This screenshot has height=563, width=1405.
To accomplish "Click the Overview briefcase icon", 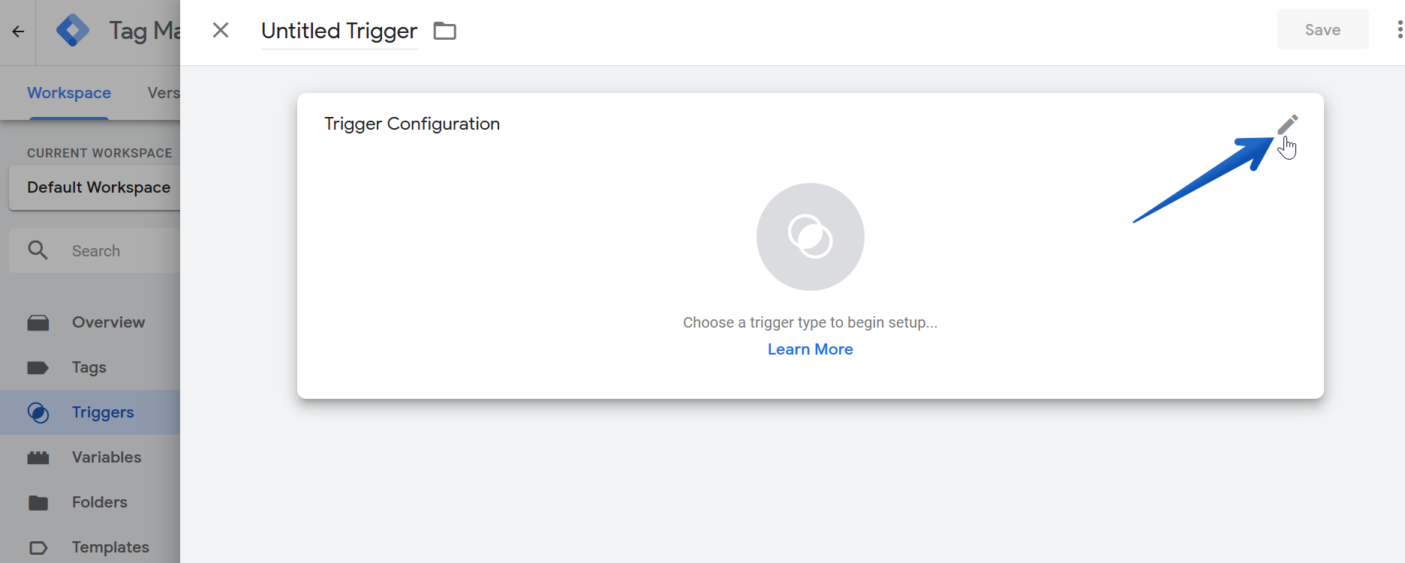I will pos(38,322).
